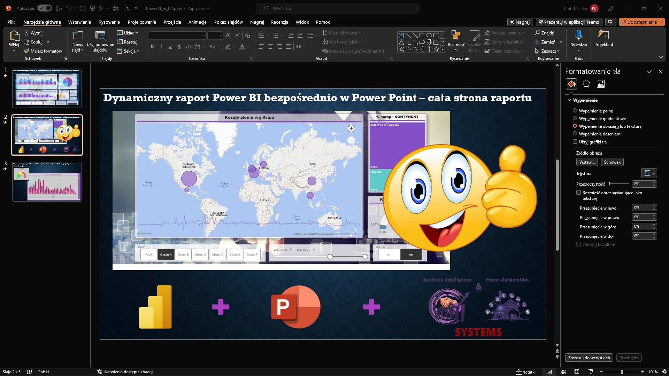
Task: Click the Wytnij (cut) scissors icon
Action: pyautogui.click(x=26, y=33)
